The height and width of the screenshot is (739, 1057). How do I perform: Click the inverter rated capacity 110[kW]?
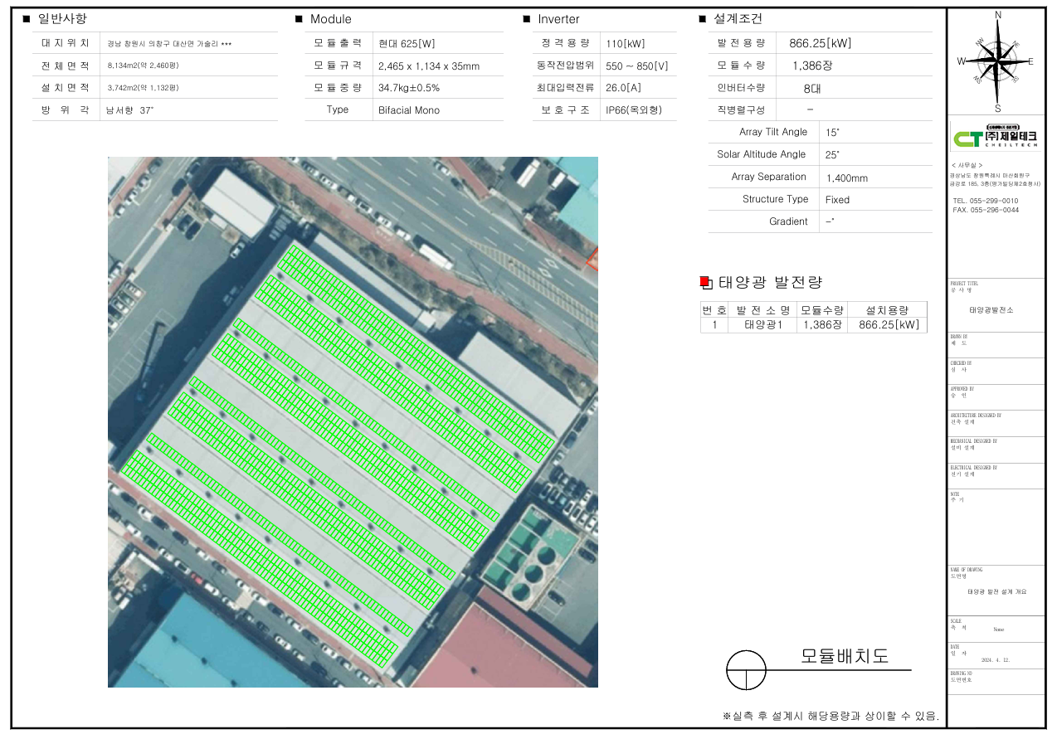coord(625,44)
